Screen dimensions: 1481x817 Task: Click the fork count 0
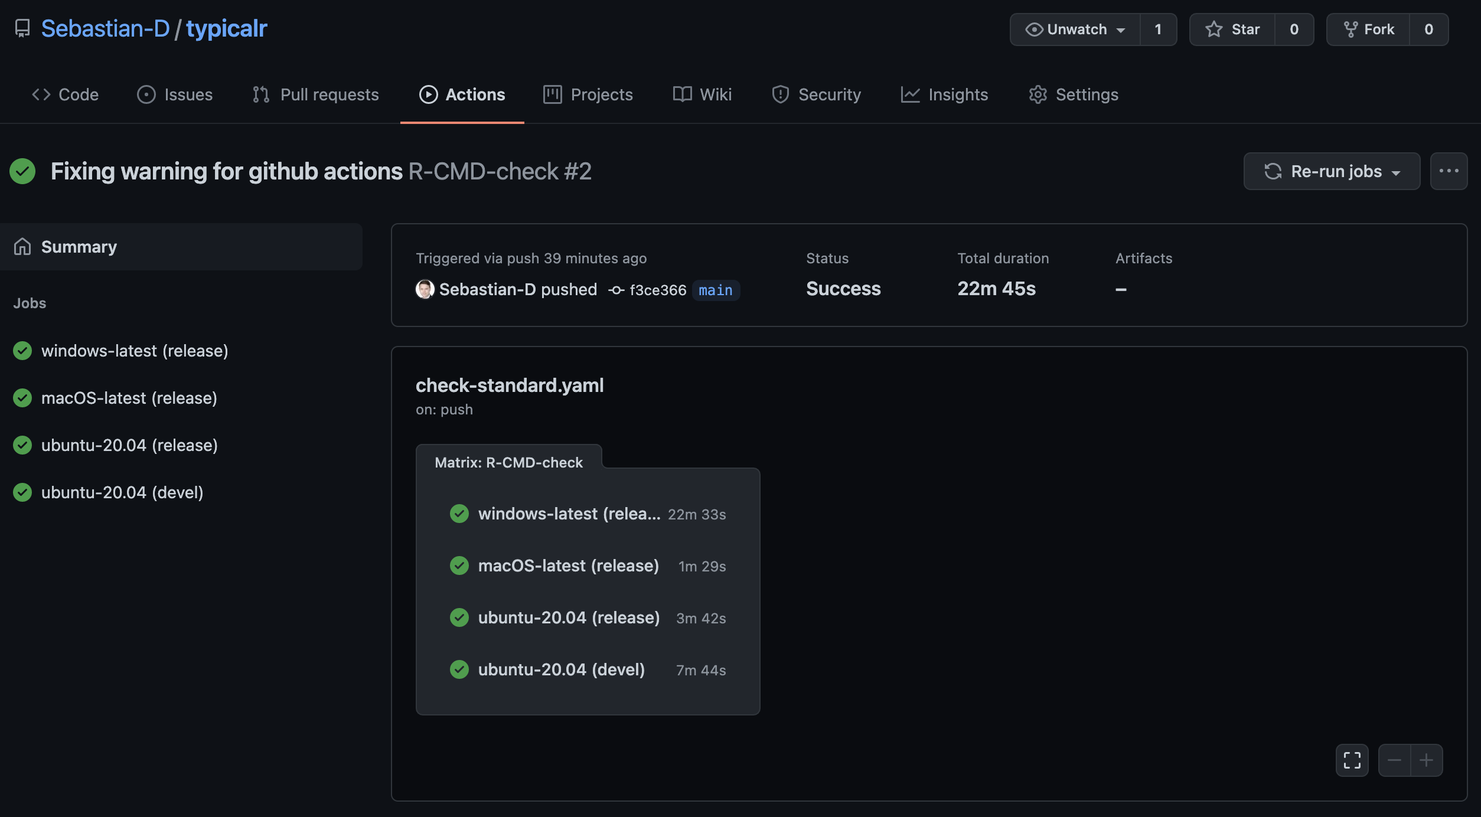pos(1428,30)
